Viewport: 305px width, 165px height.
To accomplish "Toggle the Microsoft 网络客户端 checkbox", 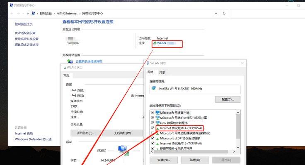I will tap(152, 112).
